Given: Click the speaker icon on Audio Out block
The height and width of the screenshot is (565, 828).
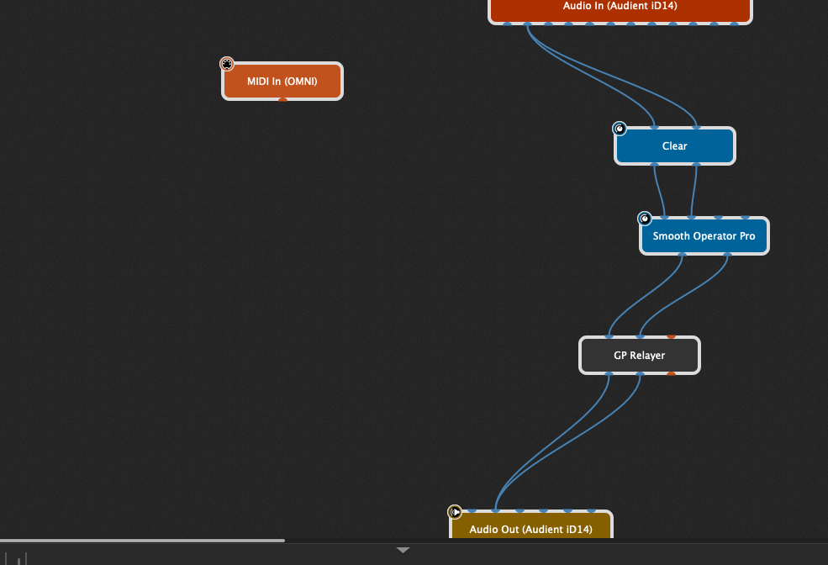Looking at the screenshot, I should coord(455,511).
